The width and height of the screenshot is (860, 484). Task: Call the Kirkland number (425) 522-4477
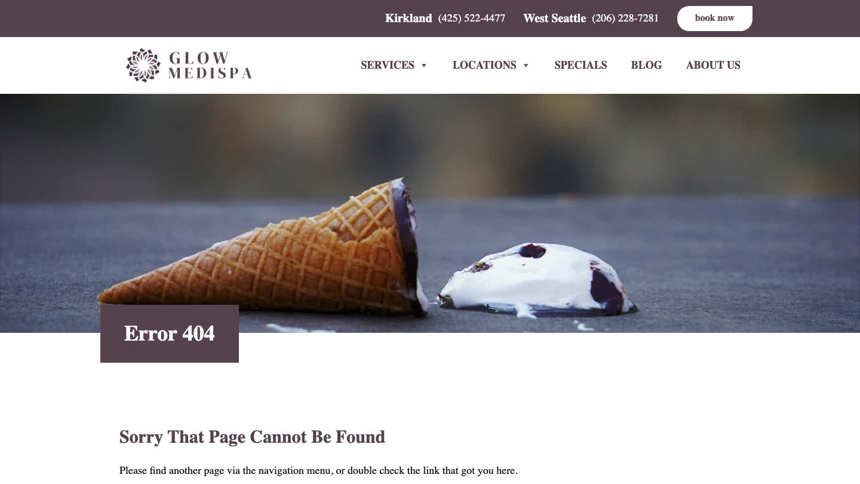pyautogui.click(x=472, y=19)
